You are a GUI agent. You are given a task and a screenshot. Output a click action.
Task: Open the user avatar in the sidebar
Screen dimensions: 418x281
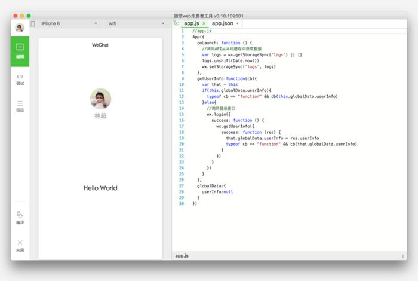[x=20, y=28]
